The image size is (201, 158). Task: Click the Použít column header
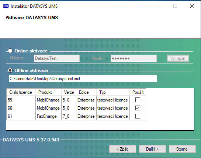tap(138, 92)
